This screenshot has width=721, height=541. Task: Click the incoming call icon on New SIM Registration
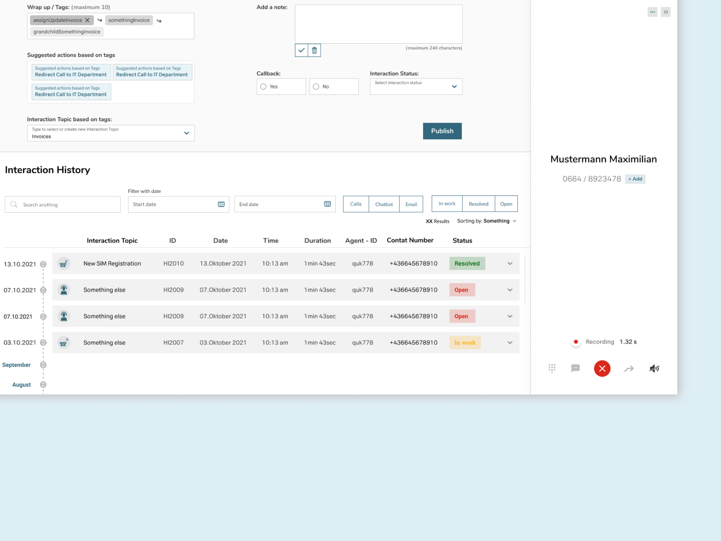[64, 263]
